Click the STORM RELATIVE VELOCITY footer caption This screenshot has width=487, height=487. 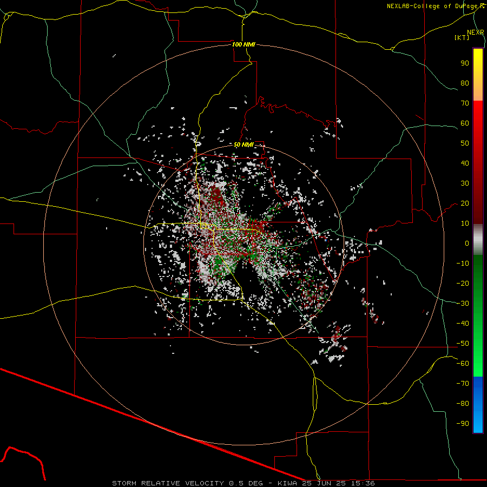[x=243, y=483]
